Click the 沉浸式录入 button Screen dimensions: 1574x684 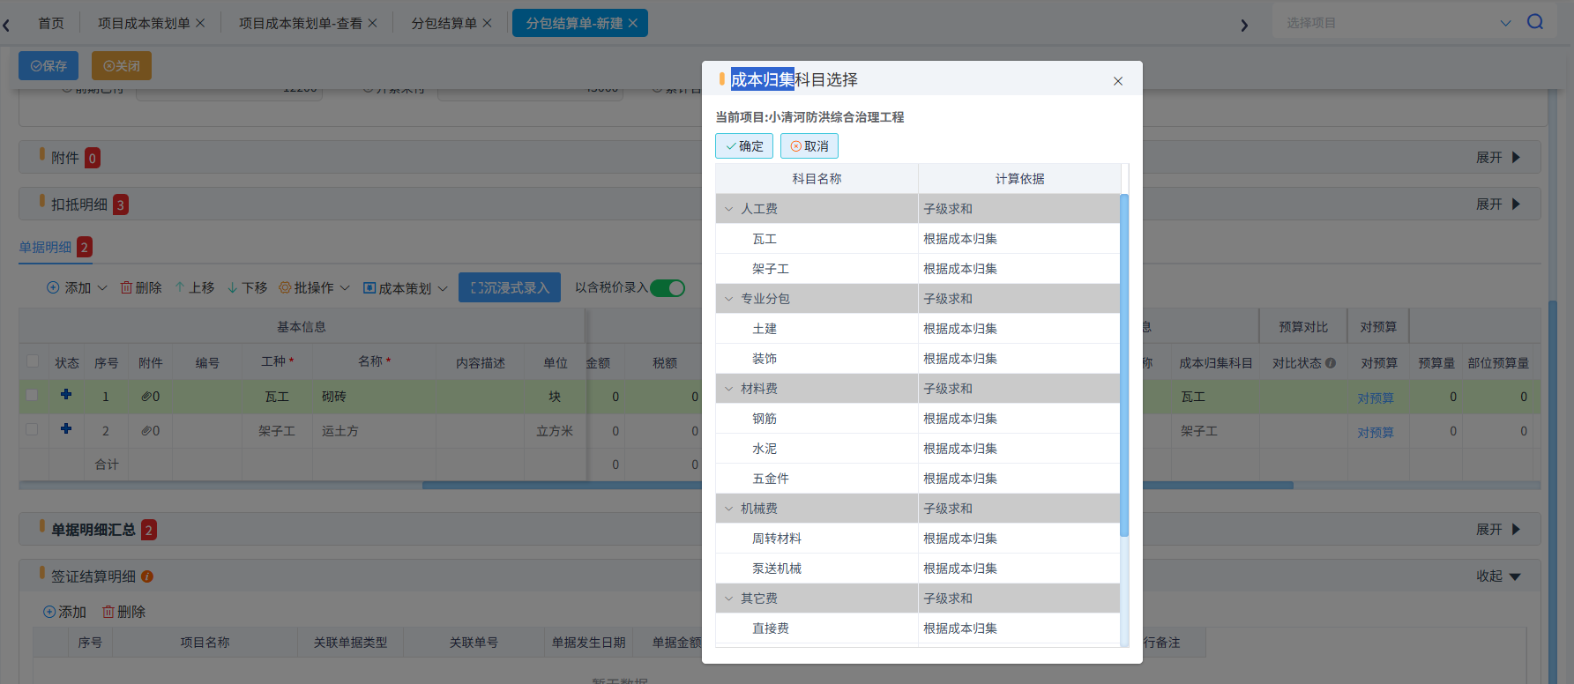(x=510, y=287)
